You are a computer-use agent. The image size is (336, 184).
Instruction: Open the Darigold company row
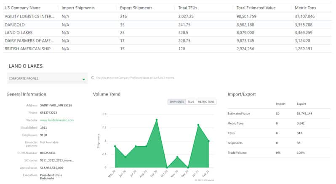click(15, 24)
